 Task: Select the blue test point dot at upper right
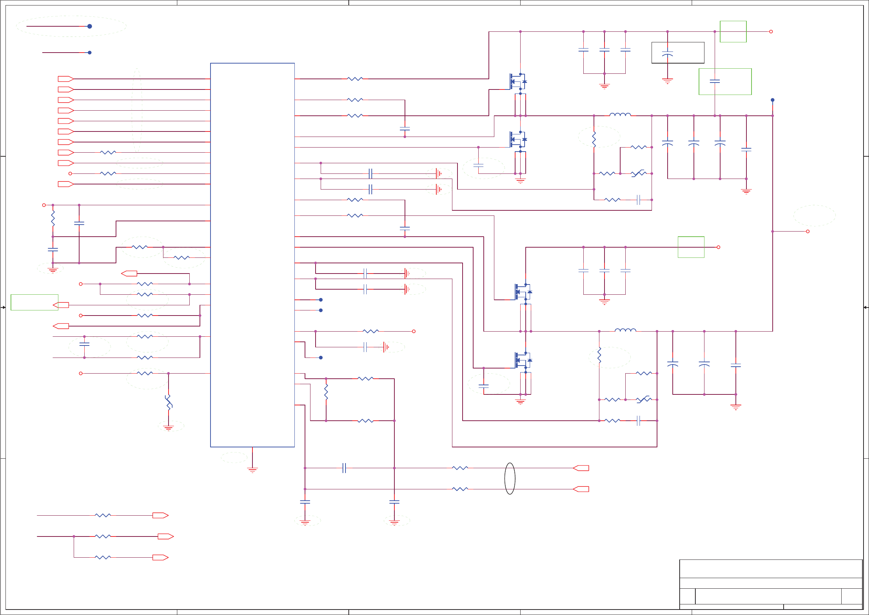(x=772, y=100)
